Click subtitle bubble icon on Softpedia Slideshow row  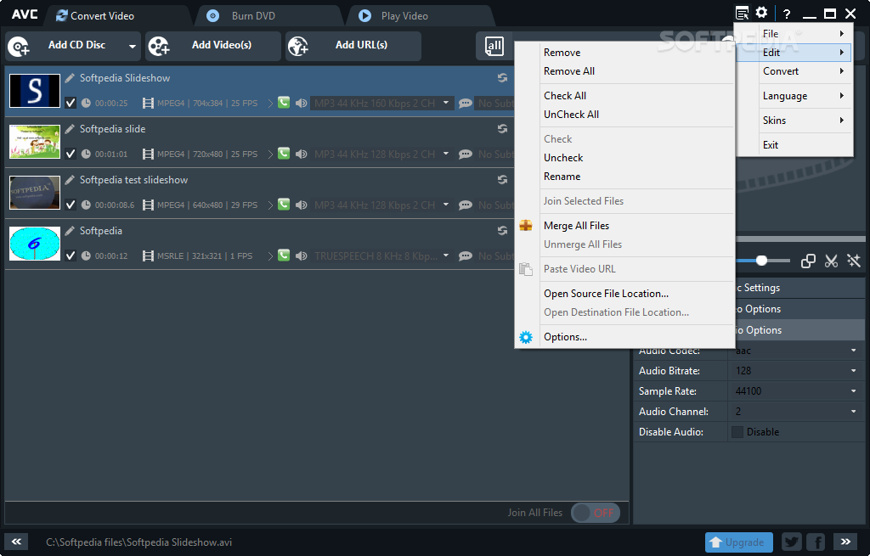coord(466,103)
